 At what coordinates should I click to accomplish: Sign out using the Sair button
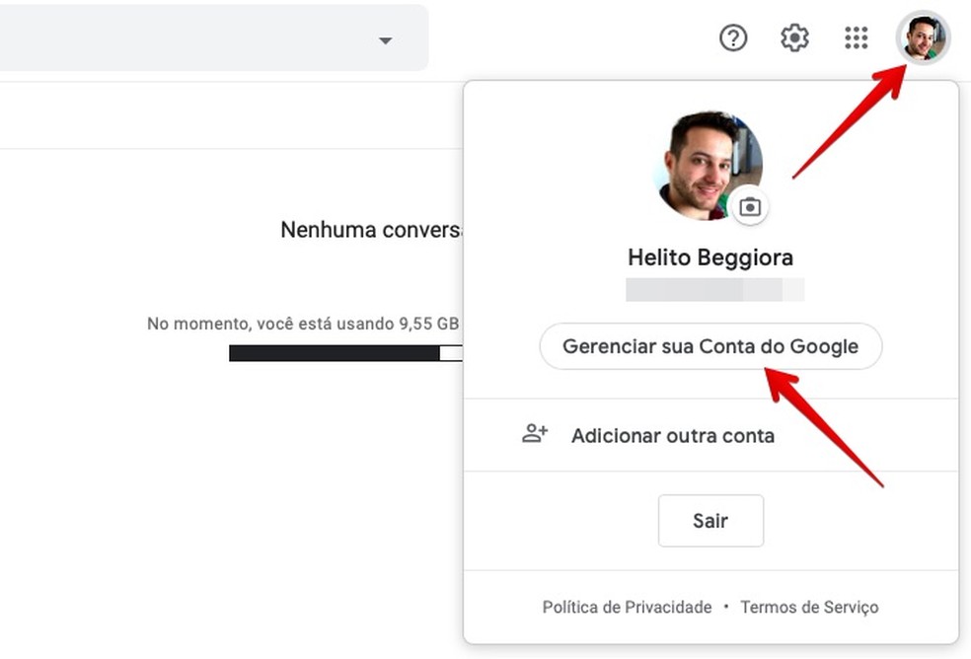click(x=710, y=521)
